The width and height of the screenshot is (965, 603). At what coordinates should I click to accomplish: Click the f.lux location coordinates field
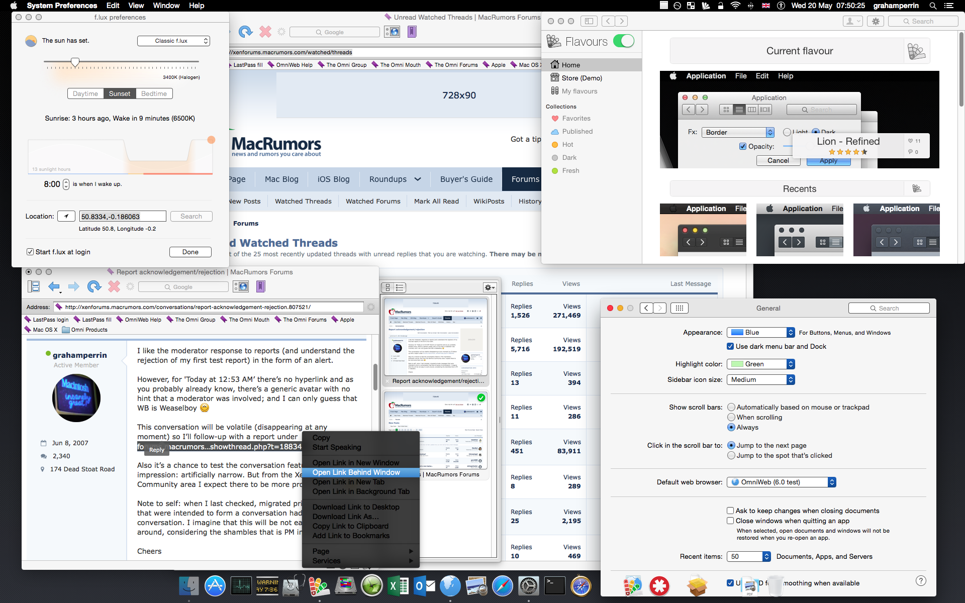[123, 217]
